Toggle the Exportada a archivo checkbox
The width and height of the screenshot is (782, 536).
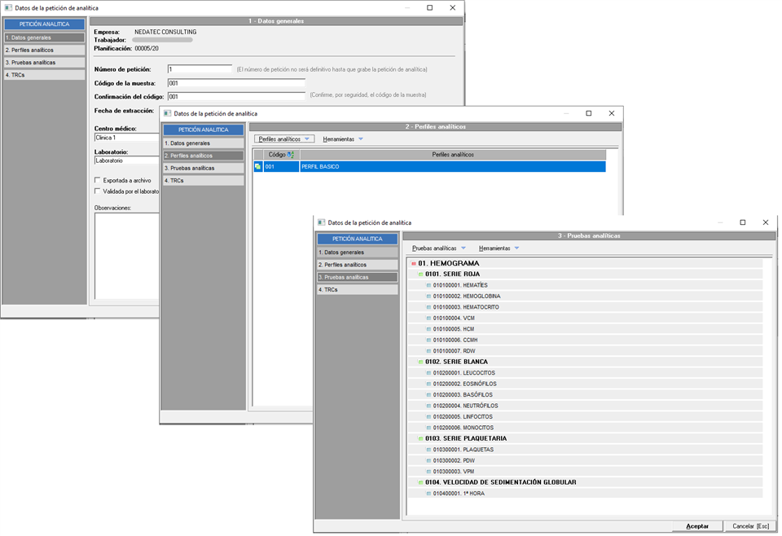[98, 180]
